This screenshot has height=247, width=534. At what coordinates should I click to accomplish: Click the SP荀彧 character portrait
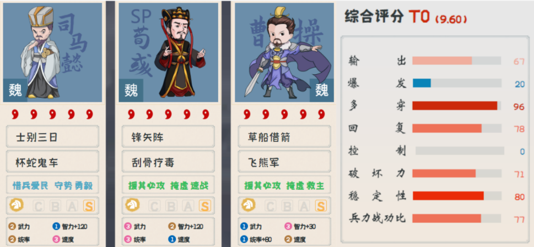coord(168,52)
